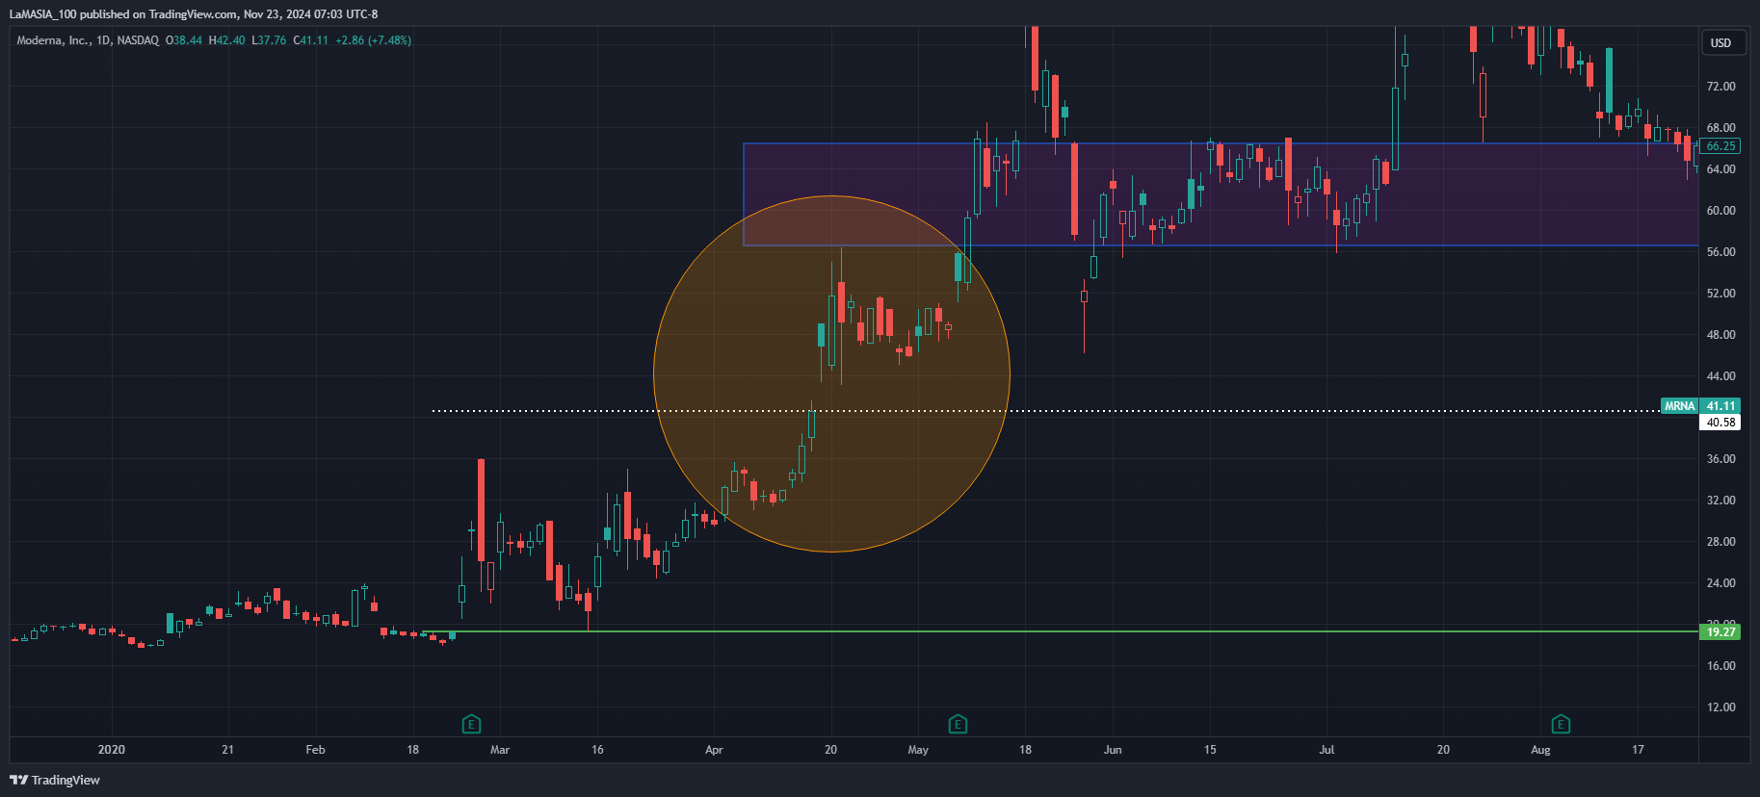Click the Apr time axis label
The width and height of the screenshot is (1760, 797).
(714, 750)
